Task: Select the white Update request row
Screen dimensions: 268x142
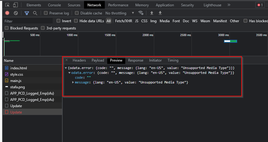Action: click(32, 106)
